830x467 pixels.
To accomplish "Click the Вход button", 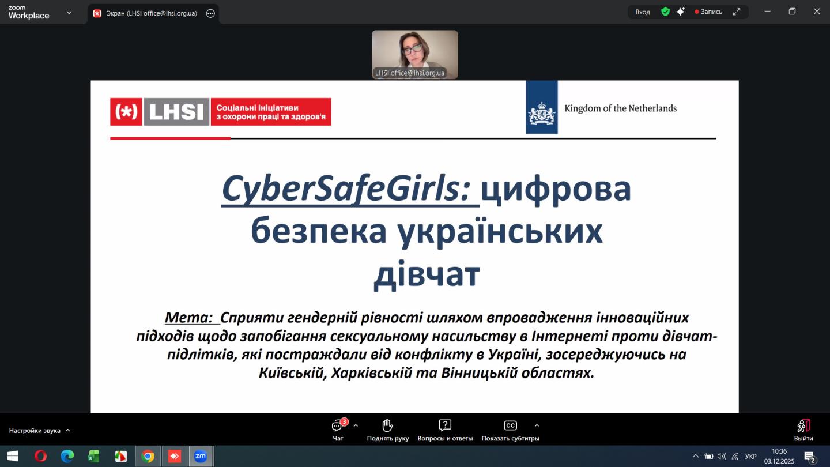I will [x=643, y=12].
